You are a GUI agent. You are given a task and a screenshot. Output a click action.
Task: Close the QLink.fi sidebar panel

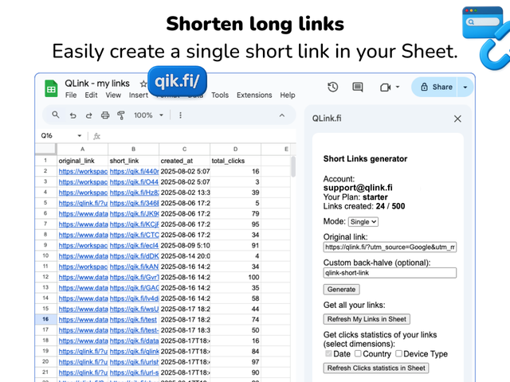point(457,119)
